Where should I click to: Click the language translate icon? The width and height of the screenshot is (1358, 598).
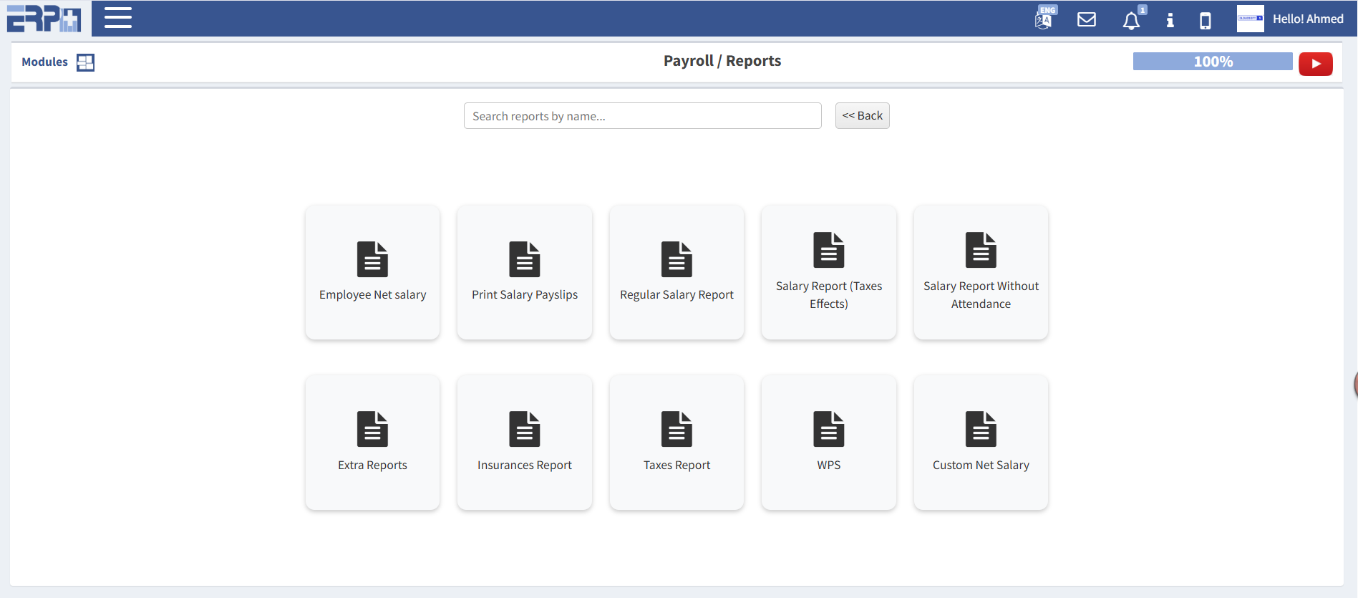coord(1044,19)
